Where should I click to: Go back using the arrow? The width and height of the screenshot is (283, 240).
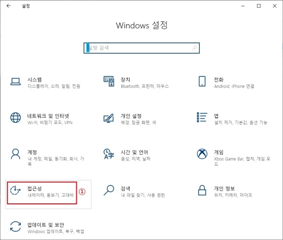coord(8,6)
